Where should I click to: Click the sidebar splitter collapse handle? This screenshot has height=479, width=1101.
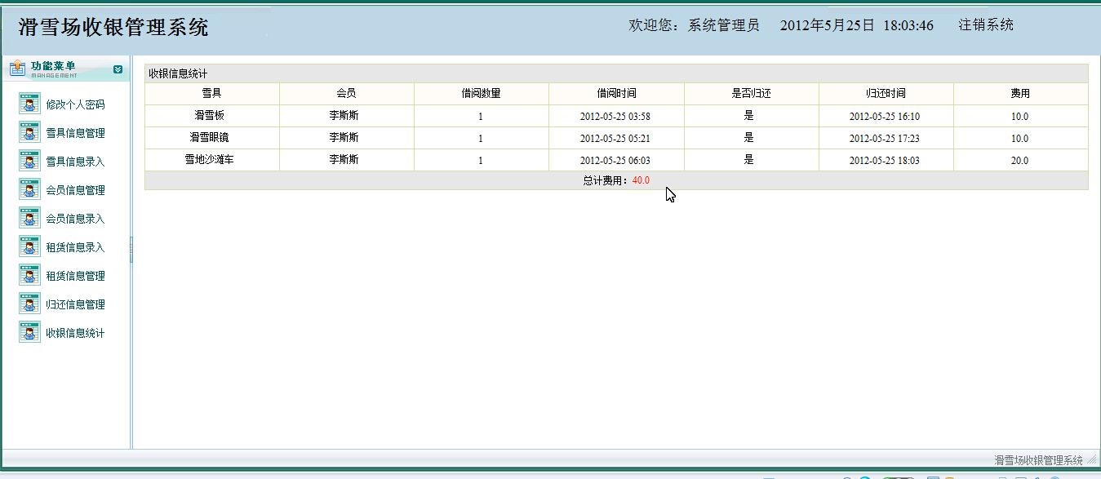tap(131, 250)
